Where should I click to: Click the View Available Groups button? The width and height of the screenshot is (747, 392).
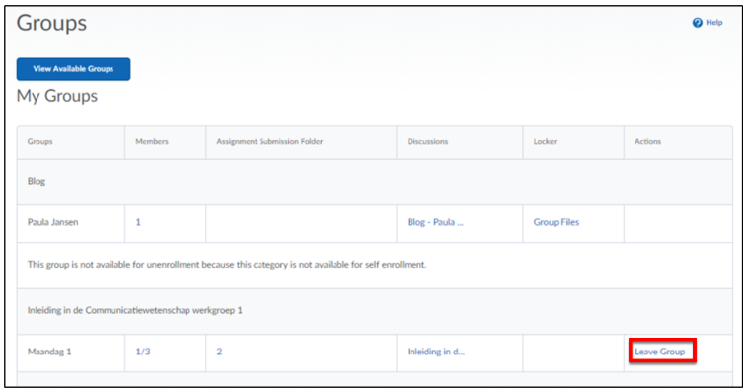[x=73, y=69]
